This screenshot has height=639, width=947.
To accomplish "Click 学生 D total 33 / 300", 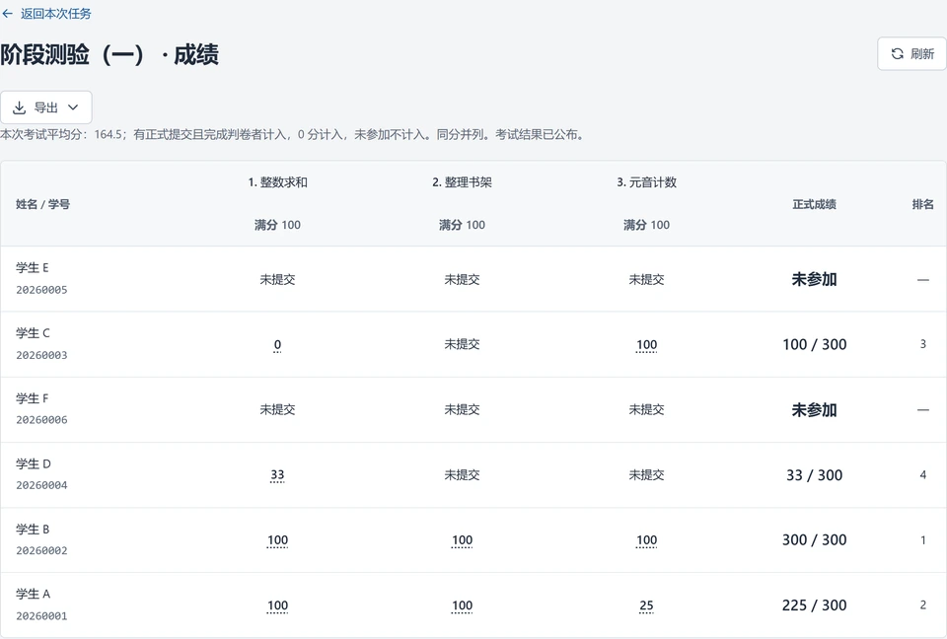I will coord(814,474).
